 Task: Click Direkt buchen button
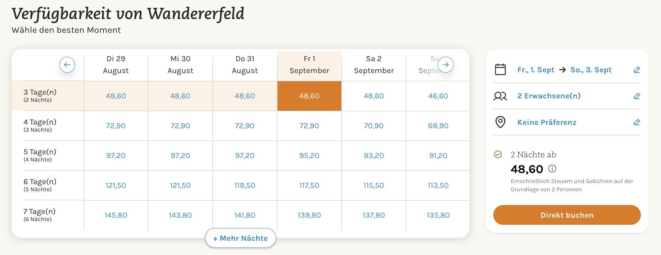[x=567, y=215]
